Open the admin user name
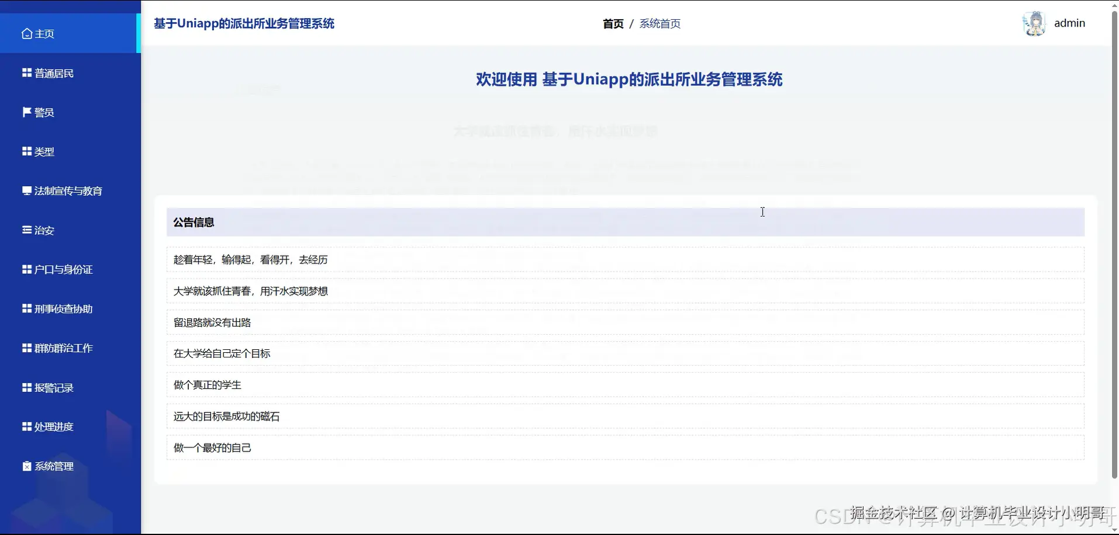Viewport: 1119px width, 535px height. (x=1069, y=23)
